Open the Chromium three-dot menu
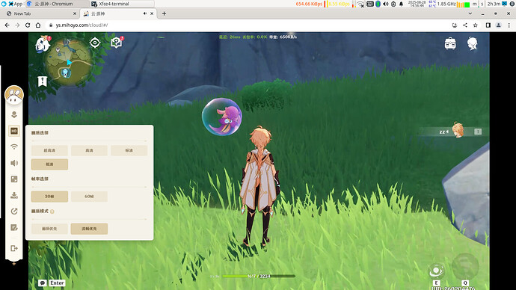Viewport: 516px width, 290px height. tap(509, 25)
